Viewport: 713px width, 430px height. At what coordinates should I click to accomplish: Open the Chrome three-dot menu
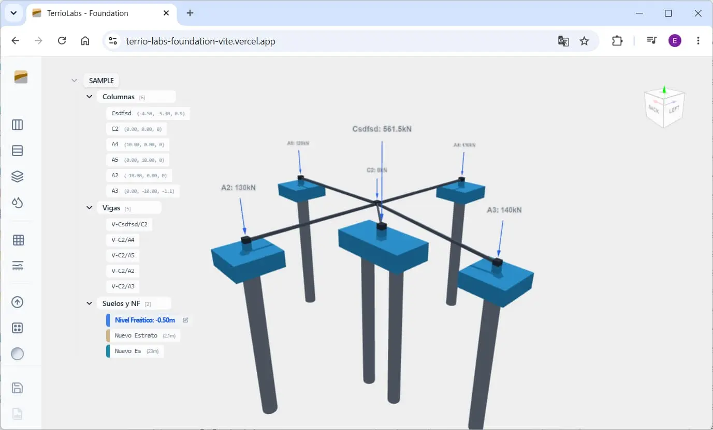pos(699,41)
